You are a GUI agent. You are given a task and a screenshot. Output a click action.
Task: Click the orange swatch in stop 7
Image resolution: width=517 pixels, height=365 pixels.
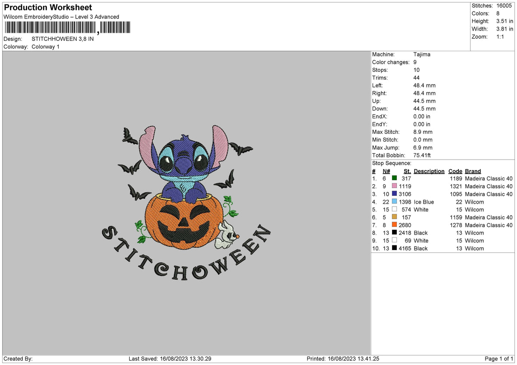pyautogui.click(x=394, y=225)
